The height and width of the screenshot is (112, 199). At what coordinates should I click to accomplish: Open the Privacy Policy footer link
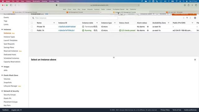[165, 110]
